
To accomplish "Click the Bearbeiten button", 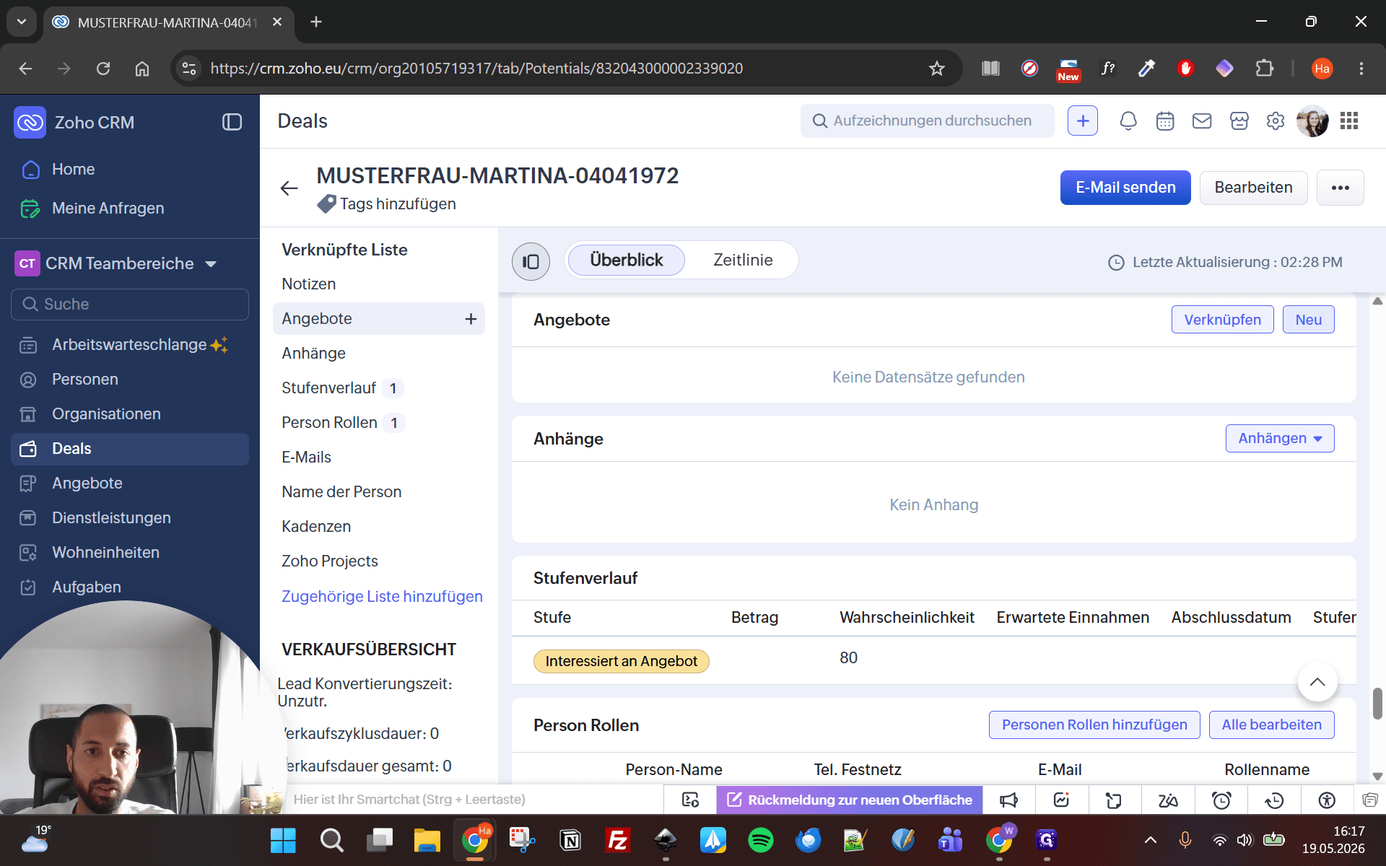I will tap(1253, 188).
